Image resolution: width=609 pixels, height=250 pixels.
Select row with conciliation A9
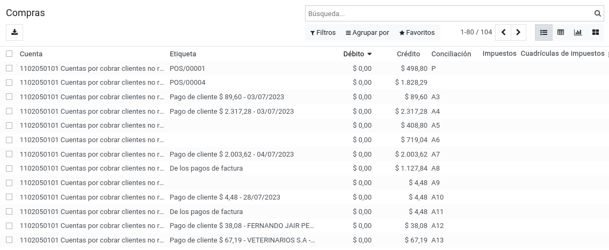point(9,182)
